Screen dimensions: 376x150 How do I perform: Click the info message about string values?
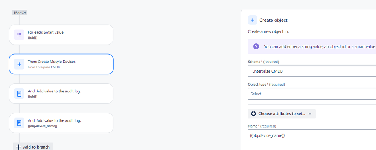coord(312,46)
